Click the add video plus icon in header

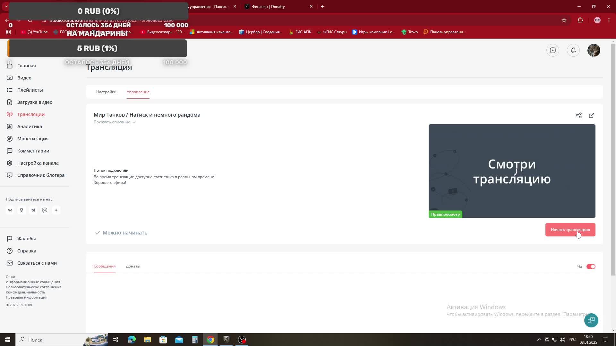(x=552, y=50)
